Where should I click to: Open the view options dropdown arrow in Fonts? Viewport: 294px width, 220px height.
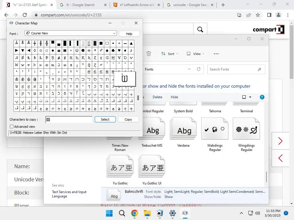coord(250,97)
